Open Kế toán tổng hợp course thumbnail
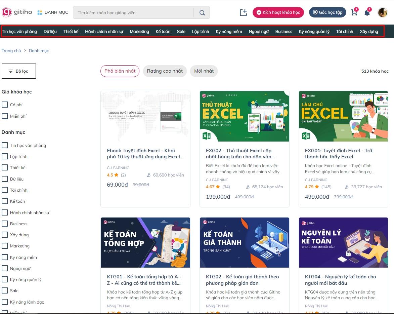 [145, 242]
